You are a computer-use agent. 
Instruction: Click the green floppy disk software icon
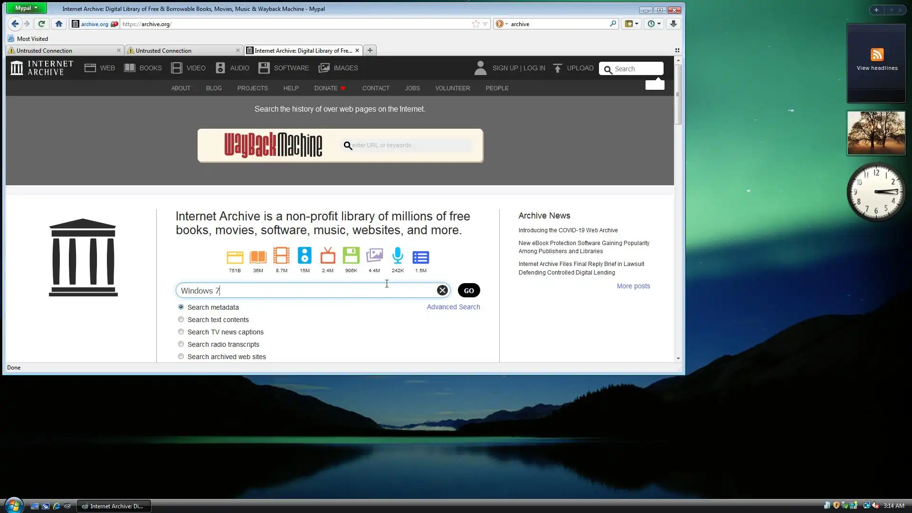pyautogui.click(x=351, y=256)
